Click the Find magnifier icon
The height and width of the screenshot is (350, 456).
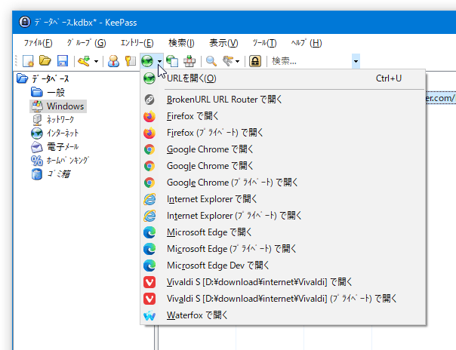211,61
